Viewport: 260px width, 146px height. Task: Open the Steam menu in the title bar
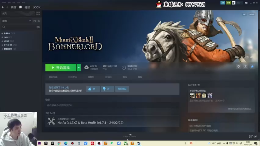tap(4, 3)
